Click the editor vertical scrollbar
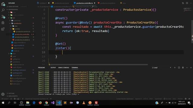The image size is (193, 108). tap(192, 31)
